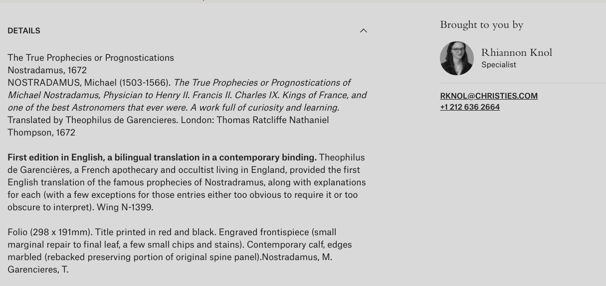Viewport: 606px width, 286px height.
Task: Click the 'Thompson, 1672' imprint text
Action: pos(41,133)
